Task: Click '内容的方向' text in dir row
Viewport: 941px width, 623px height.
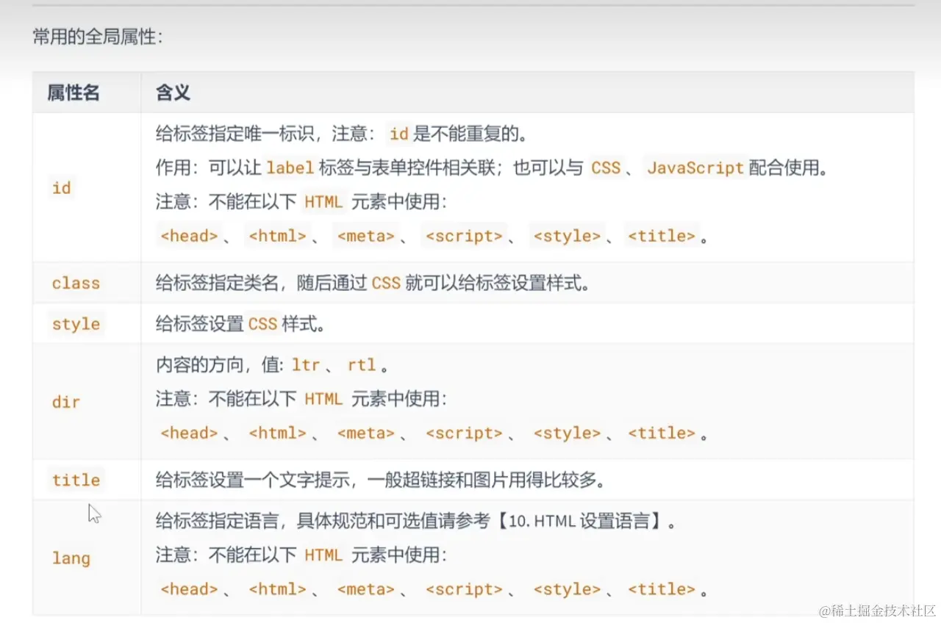Action: 199,364
